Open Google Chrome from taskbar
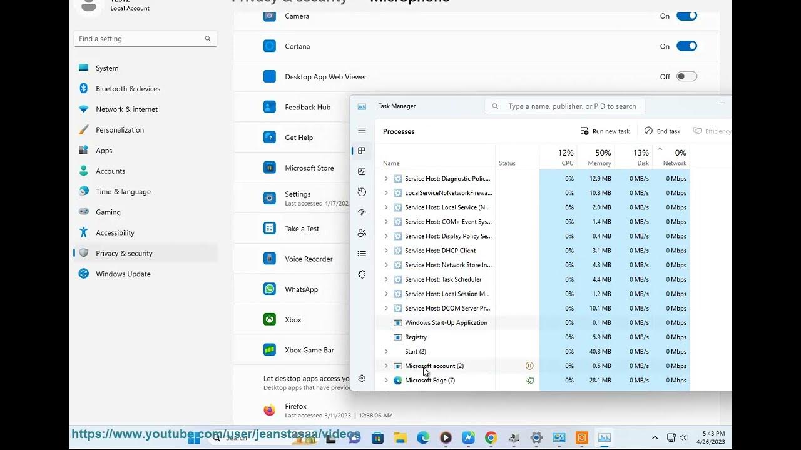Image resolution: width=801 pixels, height=450 pixels. pyautogui.click(x=491, y=438)
